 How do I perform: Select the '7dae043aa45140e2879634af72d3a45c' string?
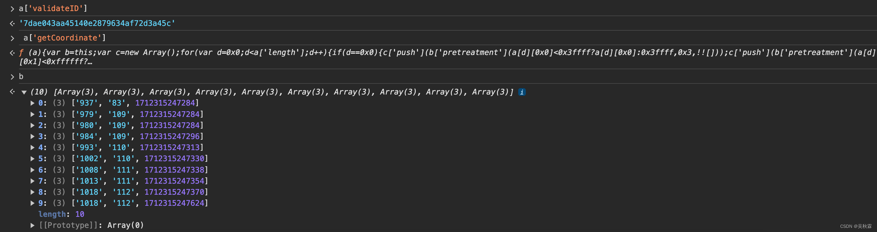[97, 23]
